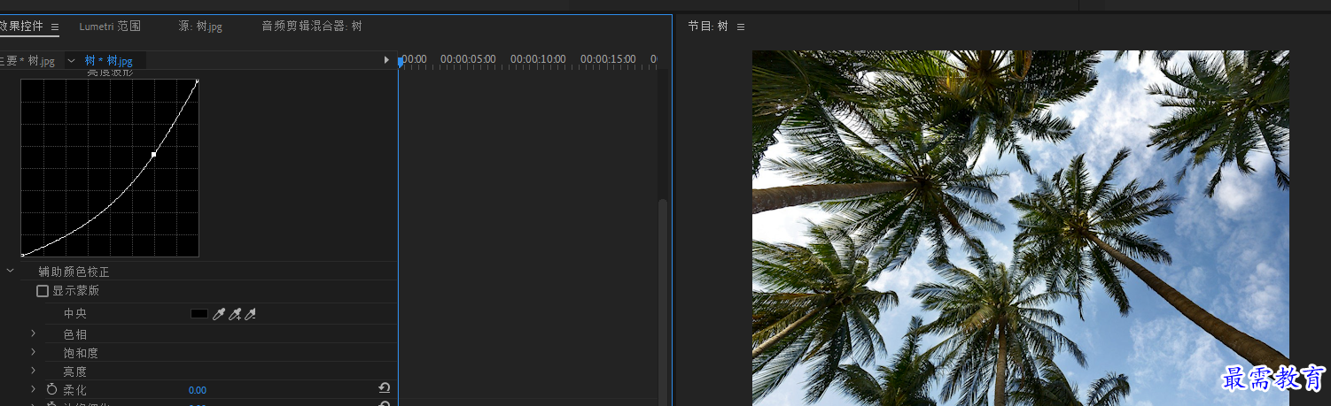Expand the 柔化 property
The width and height of the screenshot is (1331, 406).
[x=34, y=389]
